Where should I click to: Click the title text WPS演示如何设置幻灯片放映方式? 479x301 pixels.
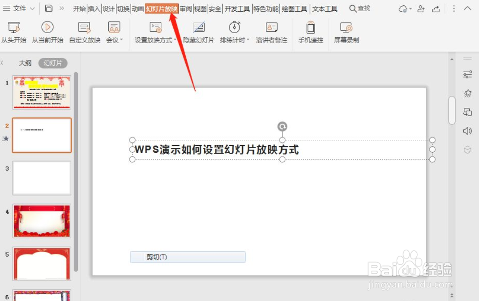(217, 150)
